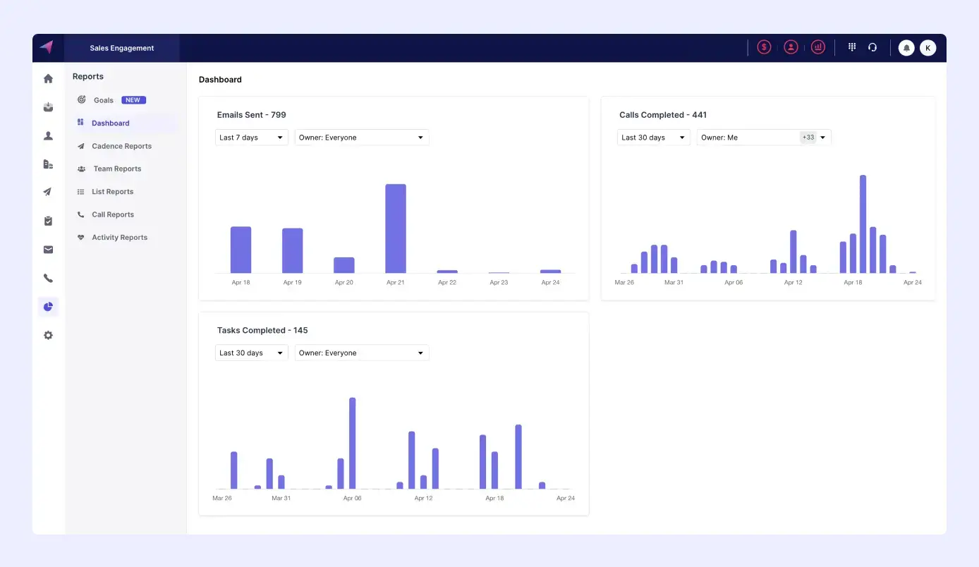Open the Reports pie-chart icon
Viewport: 979px width, 567px height.
click(48, 306)
